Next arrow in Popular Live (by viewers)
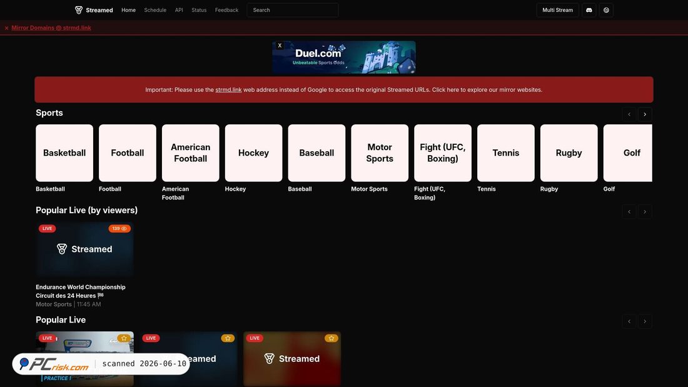 [645, 212]
